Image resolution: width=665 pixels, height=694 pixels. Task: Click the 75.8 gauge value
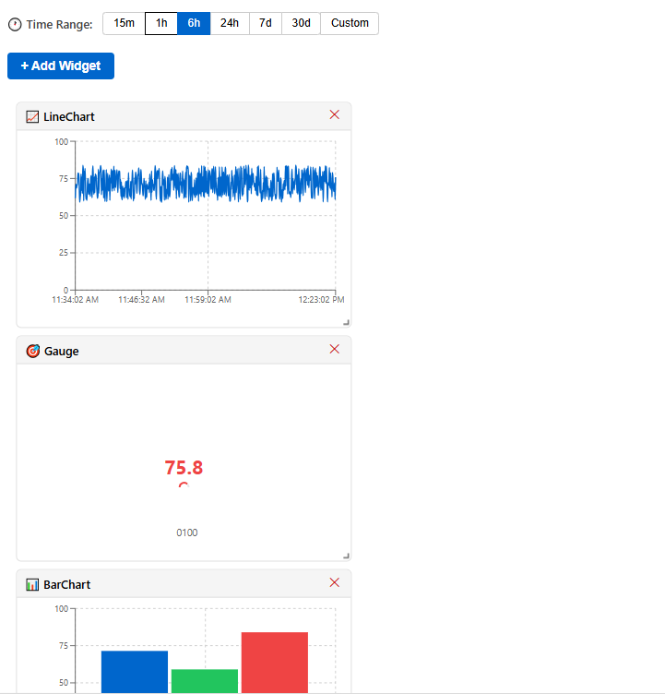pyautogui.click(x=184, y=468)
